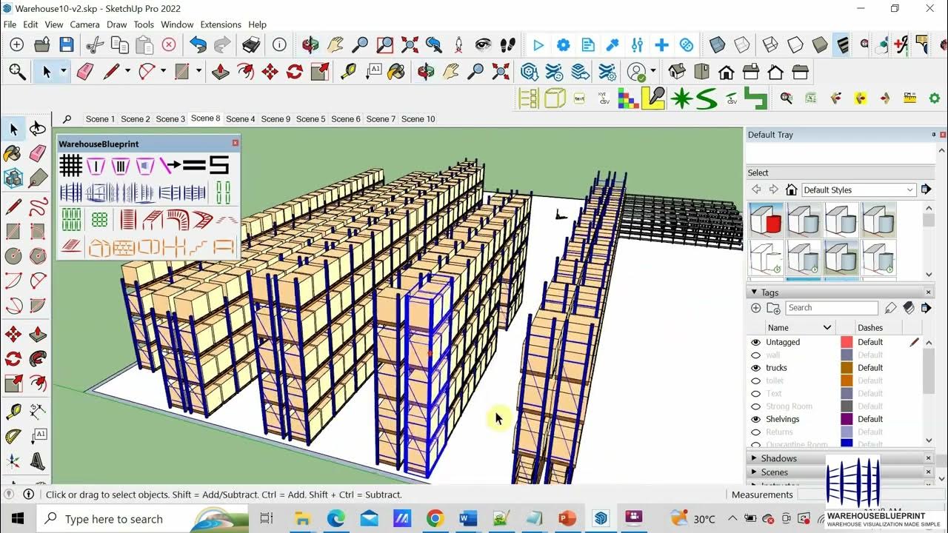Click the Untagged red color swatch

click(x=847, y=342)
